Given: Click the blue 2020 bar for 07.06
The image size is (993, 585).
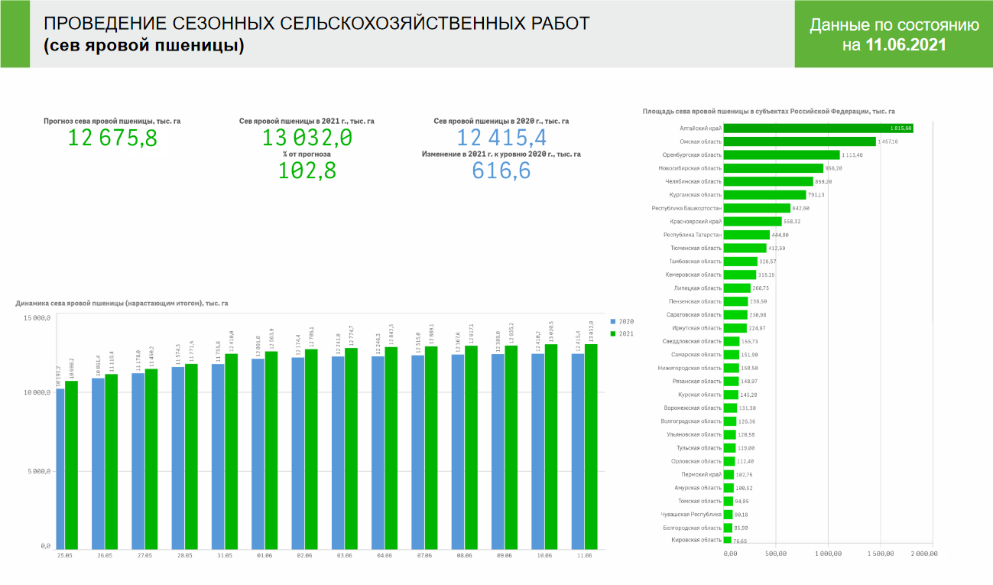Looking at the screenshot, I should (418, 451).
